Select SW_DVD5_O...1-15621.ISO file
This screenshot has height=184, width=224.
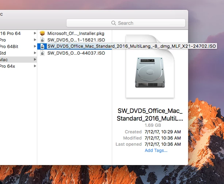coord(75,40)
